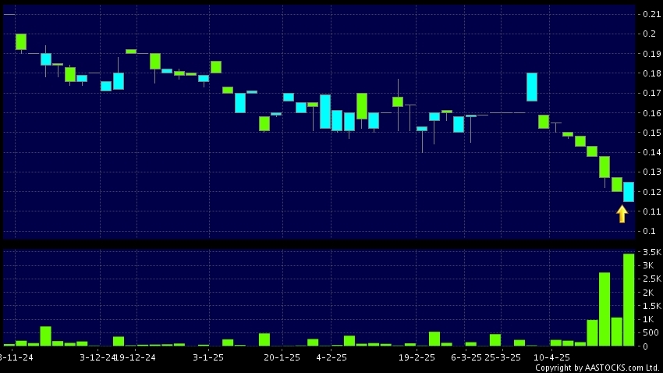Click the 3.5K volume axis label
Screen dimensions: 663x373
tap(651, 252)
